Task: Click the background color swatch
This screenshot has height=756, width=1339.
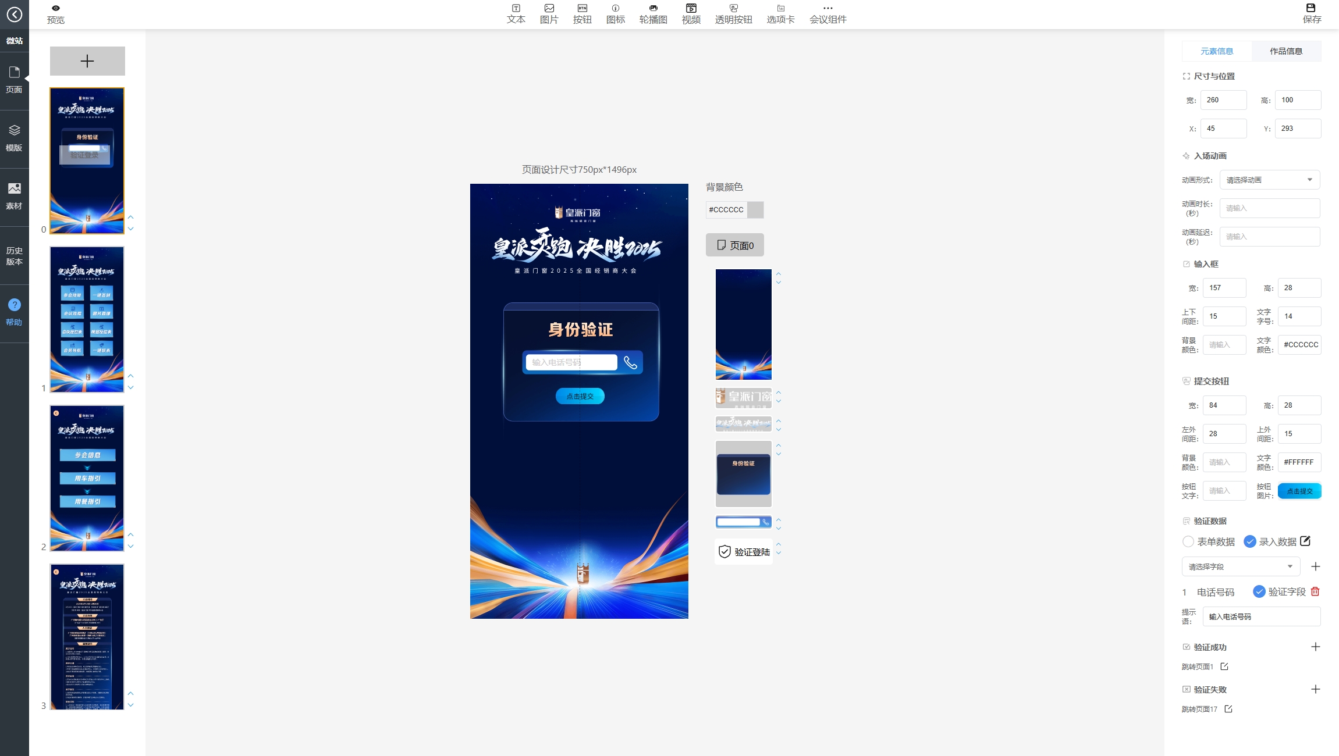Action: (755, 209)
